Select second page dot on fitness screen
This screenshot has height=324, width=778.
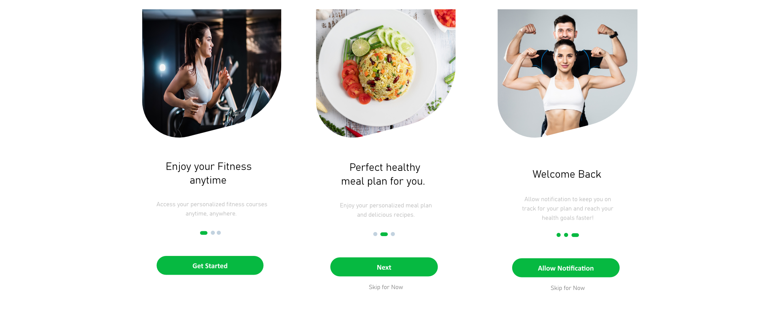(213, 233)
